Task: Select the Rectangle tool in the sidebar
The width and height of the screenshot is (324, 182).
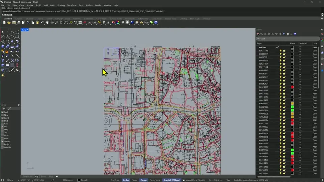Action: click(x=17, y=37)
